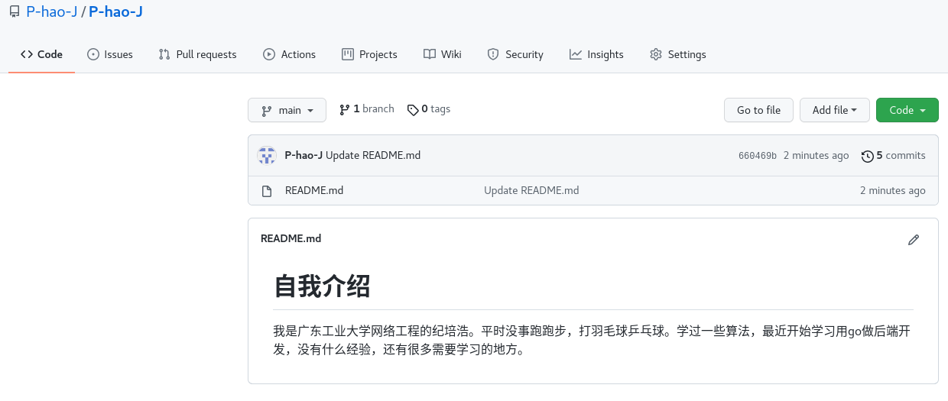Open the Issues tab

[110, 54]
